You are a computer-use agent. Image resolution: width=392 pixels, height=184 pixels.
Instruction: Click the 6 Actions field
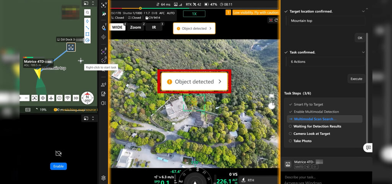click(327, 62)
